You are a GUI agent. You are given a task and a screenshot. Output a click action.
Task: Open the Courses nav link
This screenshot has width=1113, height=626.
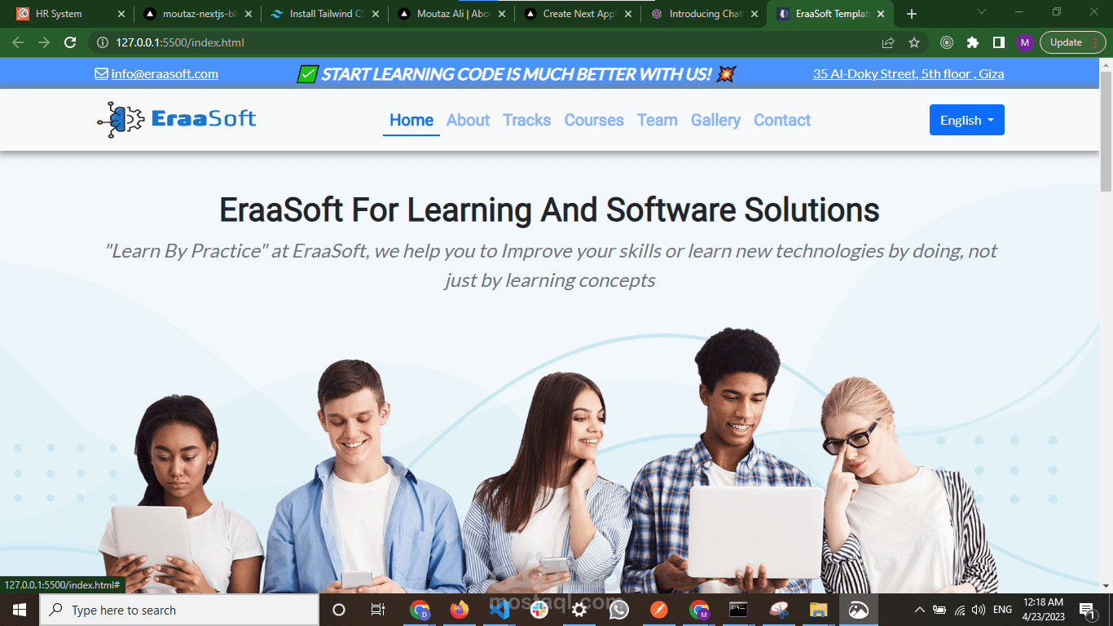(594, 120)
